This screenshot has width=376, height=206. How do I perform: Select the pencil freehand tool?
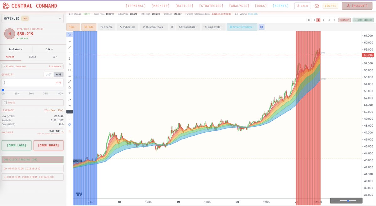[x=70, y=82]
